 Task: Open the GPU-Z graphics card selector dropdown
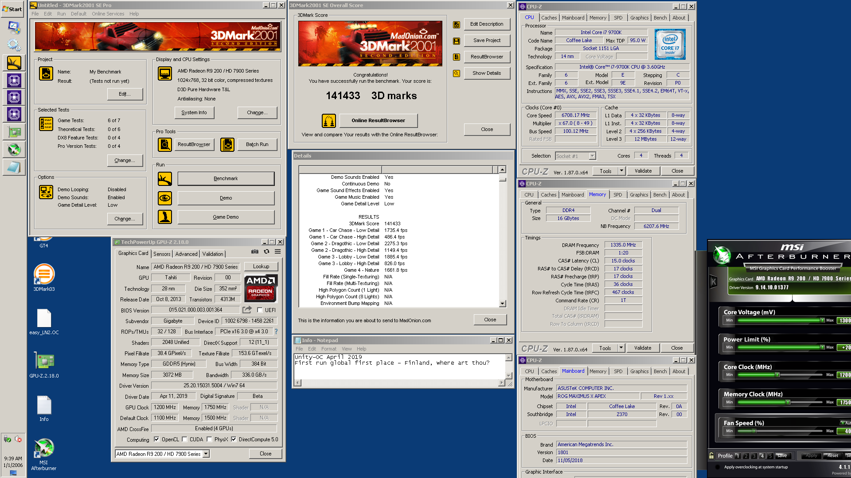click(x=206, y=454)
